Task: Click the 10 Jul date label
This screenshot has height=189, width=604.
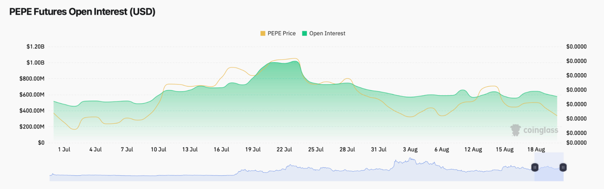Action: 158,150
